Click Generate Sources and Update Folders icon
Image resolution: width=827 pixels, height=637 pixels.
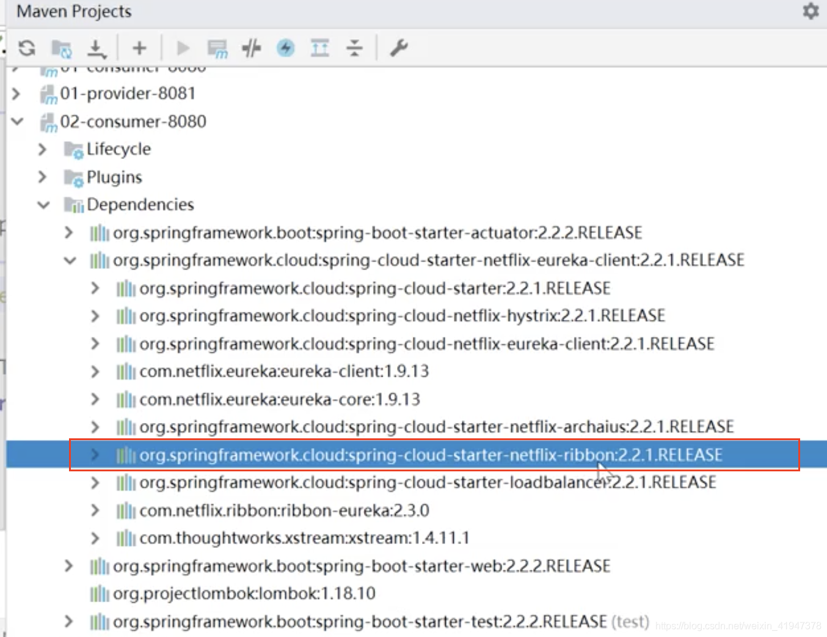pos(62,48)
